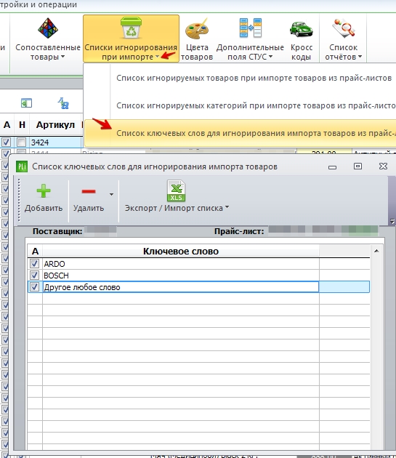This screenshot has width=396, height=458.
Task: Open Список отчётов magnifier icon
Action: tap(344, 28)
